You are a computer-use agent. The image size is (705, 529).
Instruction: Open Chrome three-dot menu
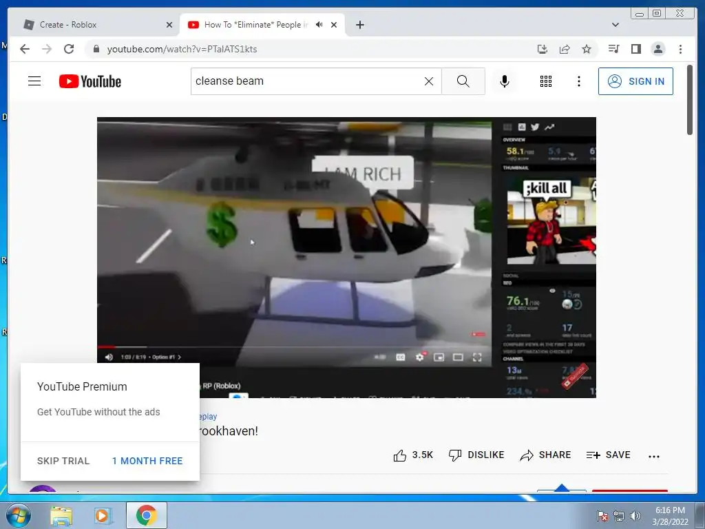coord(680,49)
